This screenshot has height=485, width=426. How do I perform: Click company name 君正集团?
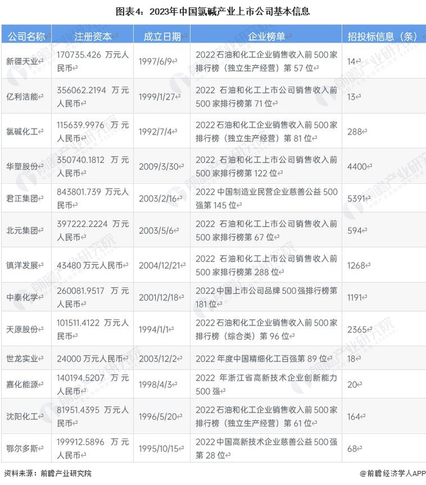click(x=22, y=198)
